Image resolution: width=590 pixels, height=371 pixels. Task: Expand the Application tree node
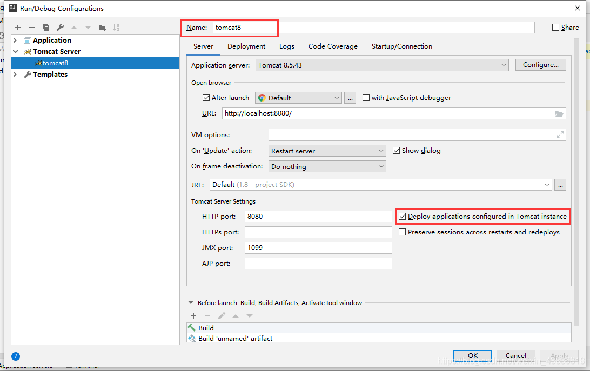(x=15, y=41)
